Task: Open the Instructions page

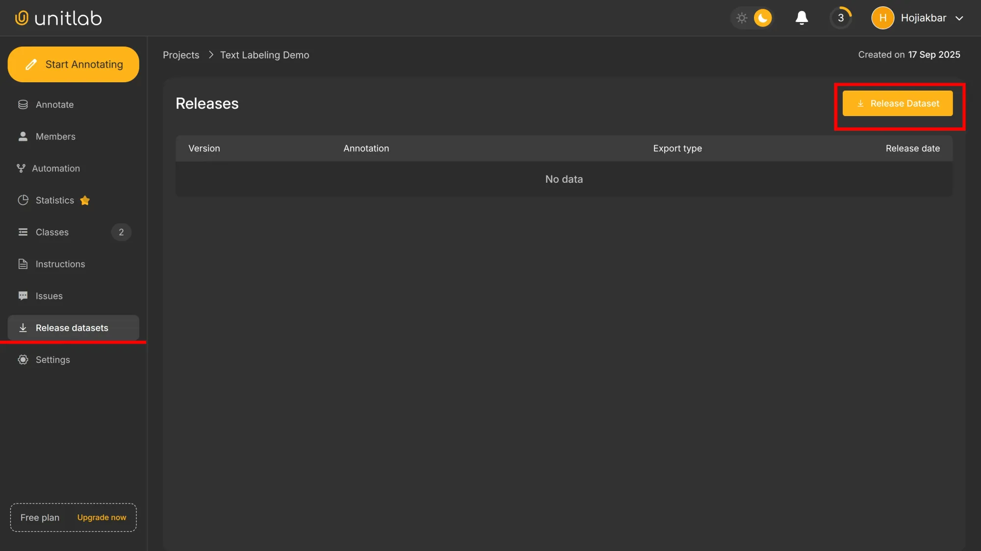Action: [60, 264]
